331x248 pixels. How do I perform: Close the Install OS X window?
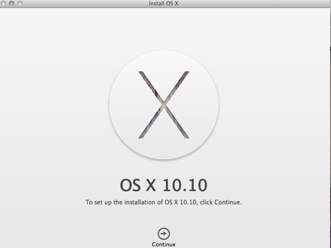(3, 3)
